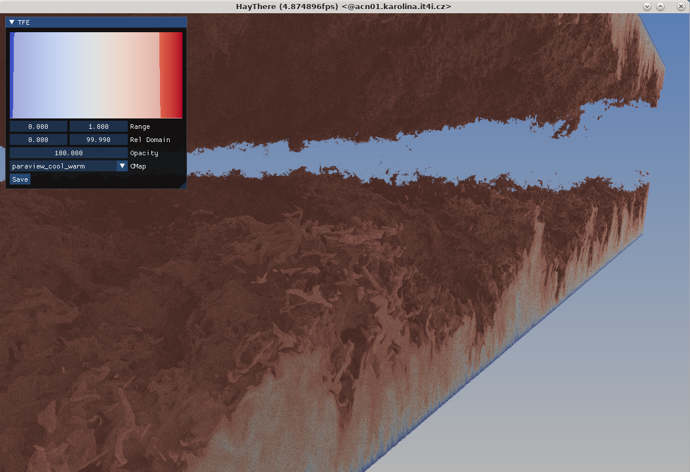Click the CMap label text
This screenshot has width=690, height=472.
[138, 166]
